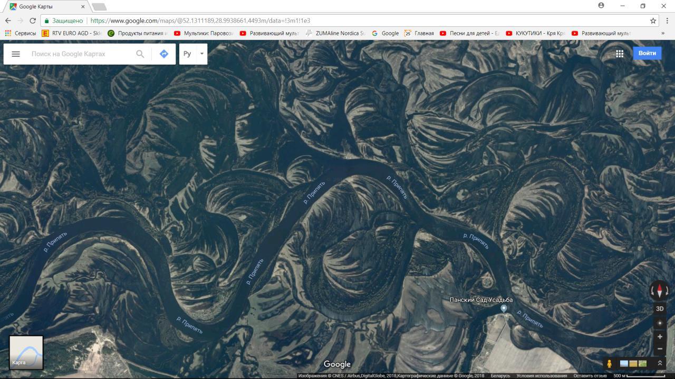Image resolution: width=675 pixels, height=379 pixels.
Task: Click the search magnifier icon
Action: (140, 54)
